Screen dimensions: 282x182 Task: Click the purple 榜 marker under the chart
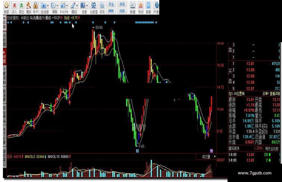pyautogui.click(x=211, y=151)
